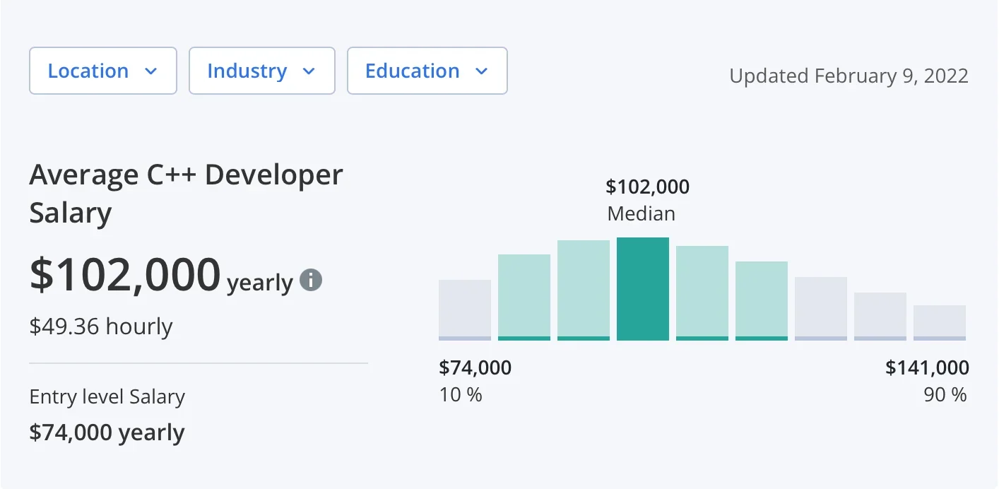The height and width of the screenshot is (489, 999).
Task: Open the Education dropdown filter
Action: click(427, 71)
